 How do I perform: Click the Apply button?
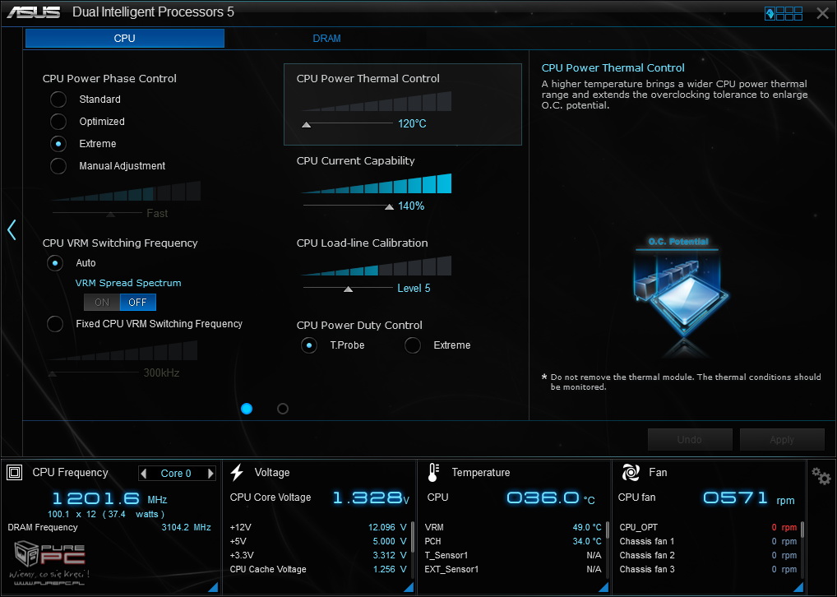click(782, 439)
